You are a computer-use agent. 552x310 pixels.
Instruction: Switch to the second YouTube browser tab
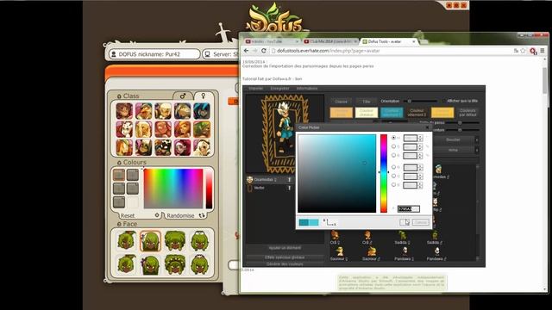(330, 41)
